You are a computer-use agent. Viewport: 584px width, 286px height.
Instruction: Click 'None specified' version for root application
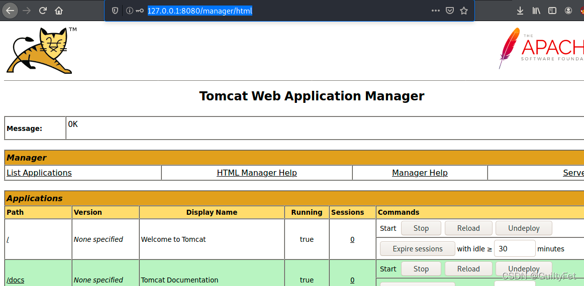[x=99, y=239]
